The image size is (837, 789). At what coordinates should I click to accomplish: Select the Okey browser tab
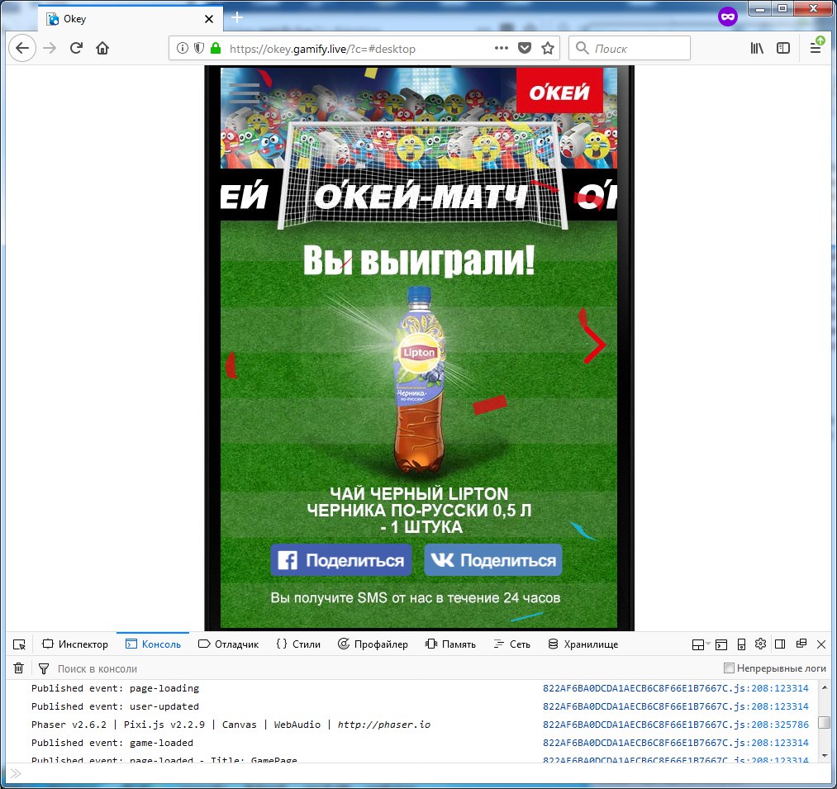pyautogui.click(x=131, y=19)
